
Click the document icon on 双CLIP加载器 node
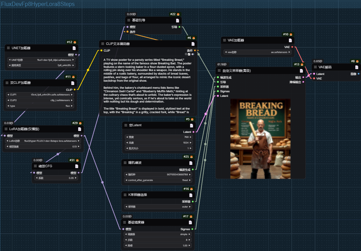point(73,83)
